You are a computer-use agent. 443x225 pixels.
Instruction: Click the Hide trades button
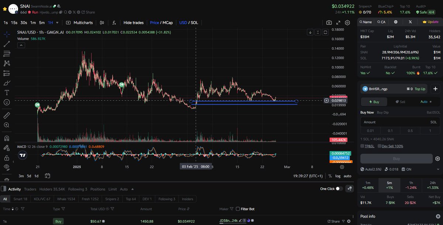click(133, 22)
